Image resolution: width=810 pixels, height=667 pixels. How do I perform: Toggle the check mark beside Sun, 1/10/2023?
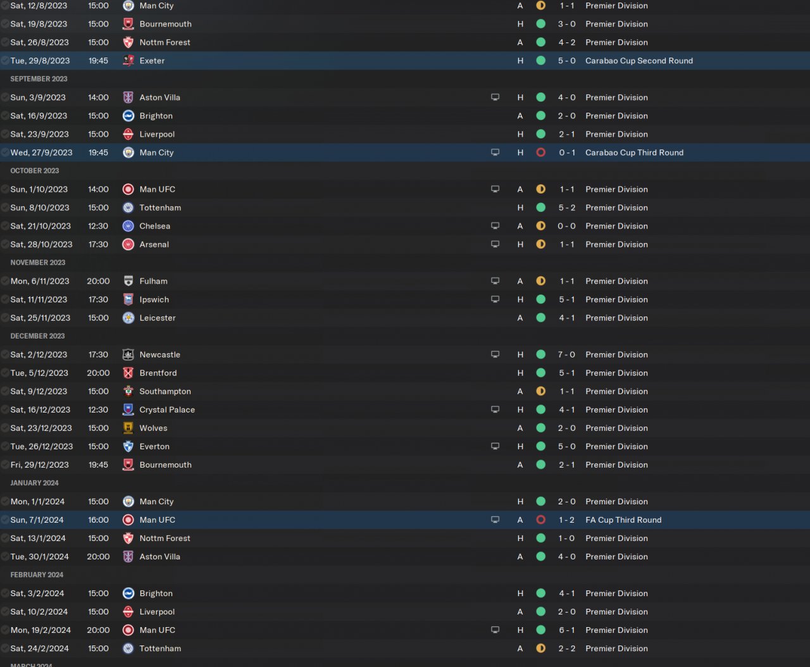pos(5,189)
